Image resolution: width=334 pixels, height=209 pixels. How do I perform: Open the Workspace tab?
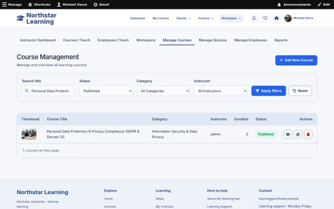pyautogui.click(x=146, y=40)
